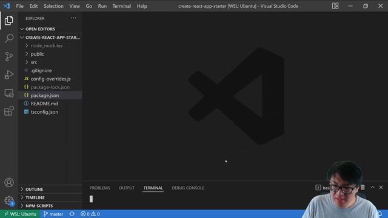388x218 pixels.
Task: Minimize the VS Code window
Action: [x=350, y=6]
